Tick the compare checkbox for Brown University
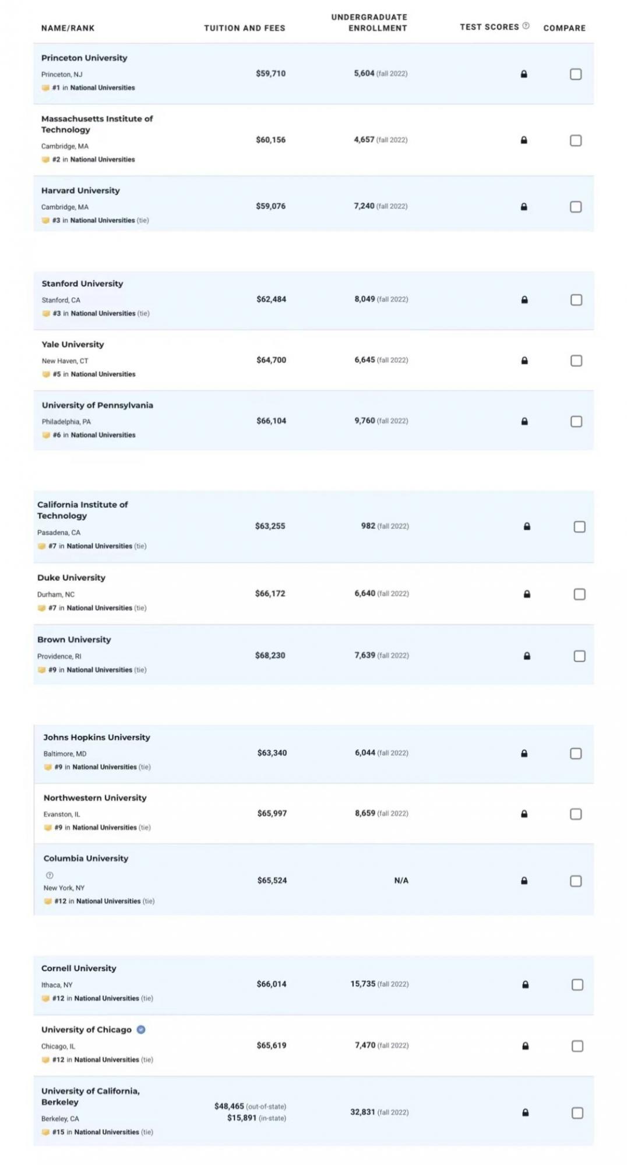 point(579,656)
